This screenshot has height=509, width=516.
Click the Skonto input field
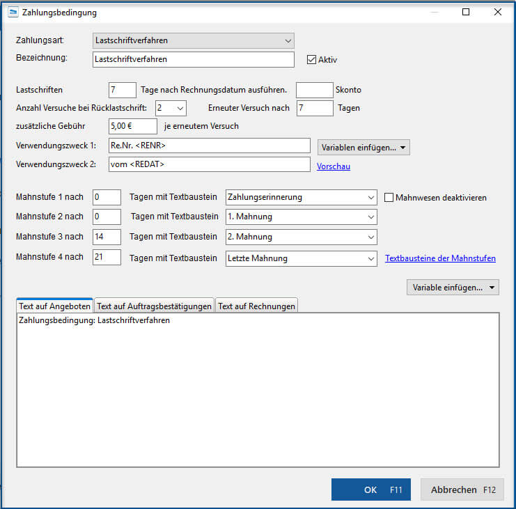tap(314, 90)
